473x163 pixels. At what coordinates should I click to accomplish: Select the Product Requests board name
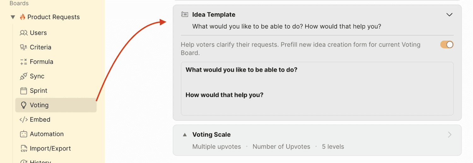(x=53, y=17)
